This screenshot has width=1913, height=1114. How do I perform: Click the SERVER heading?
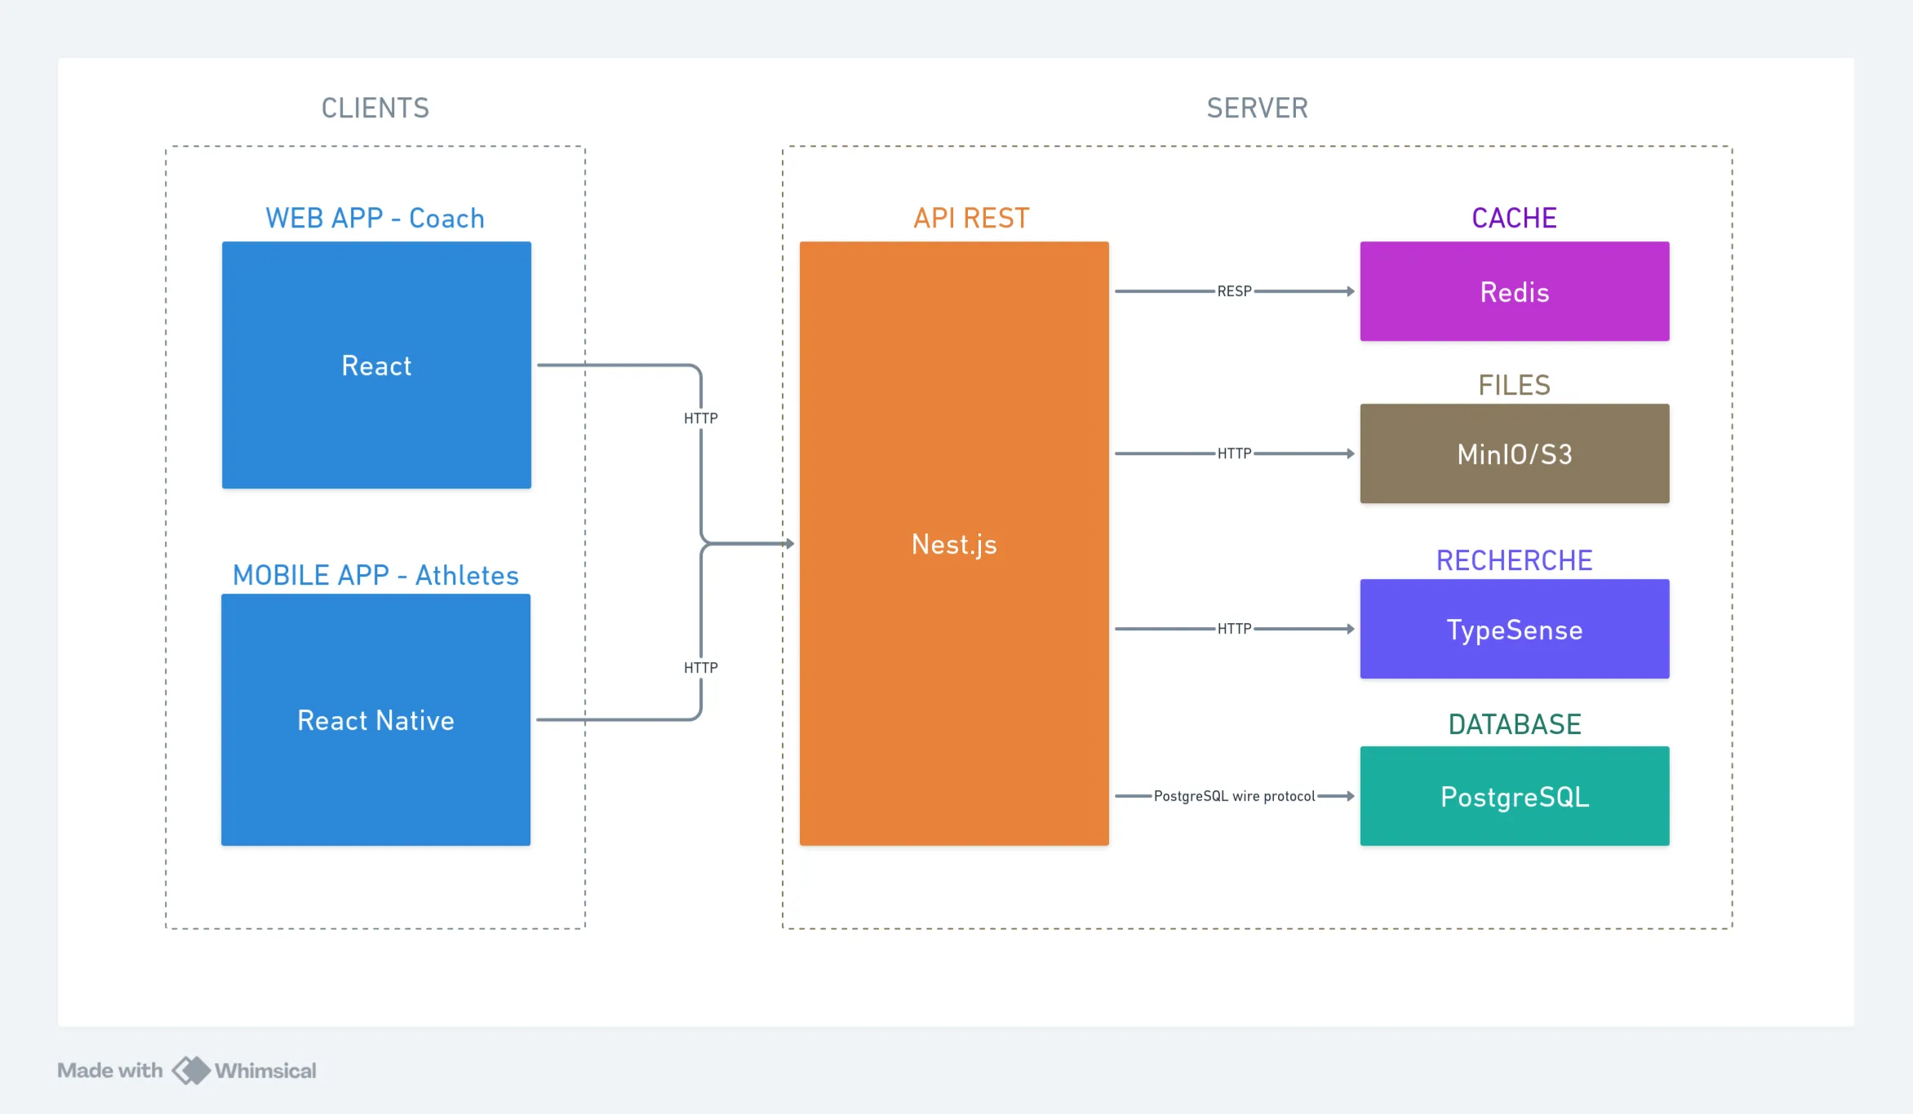1258,108
